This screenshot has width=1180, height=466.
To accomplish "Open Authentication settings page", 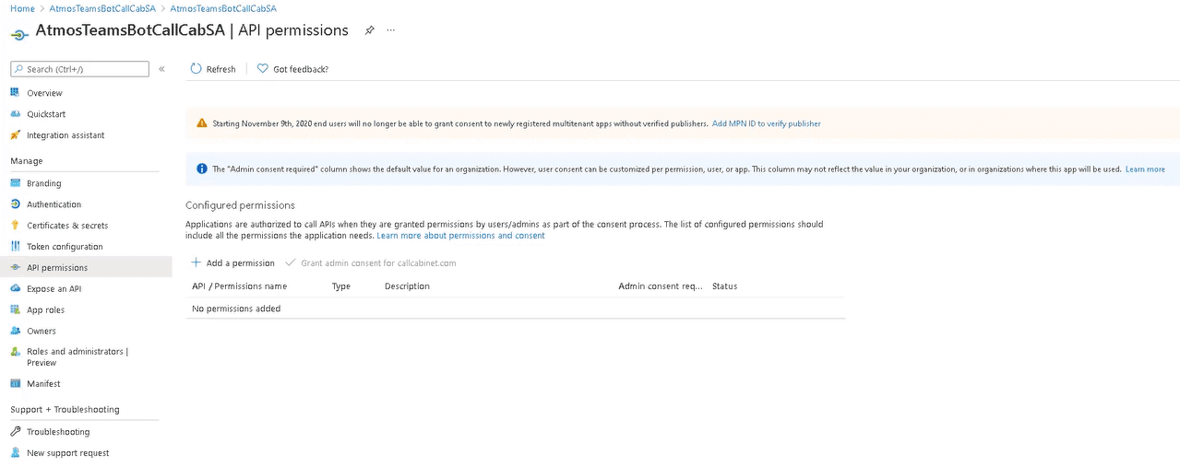I will [x=54, y=204].
